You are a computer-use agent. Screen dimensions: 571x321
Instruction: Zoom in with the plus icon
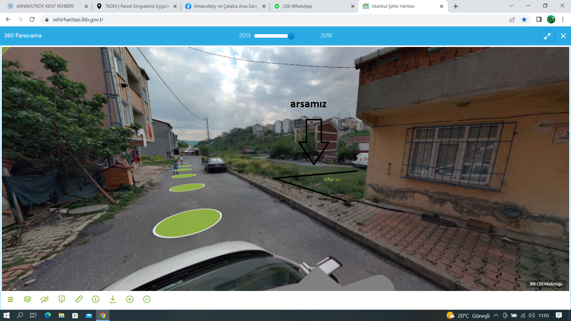click(130, 299)
